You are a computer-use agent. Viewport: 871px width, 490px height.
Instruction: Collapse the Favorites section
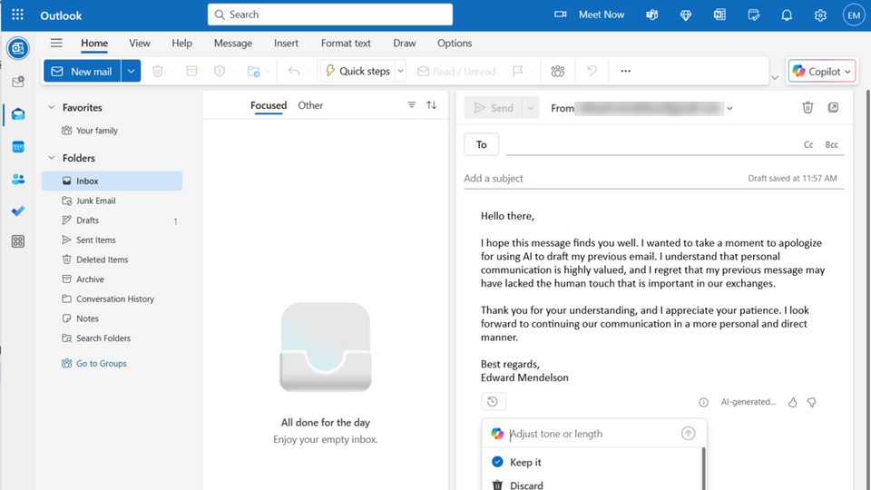(x=52, y=107)
